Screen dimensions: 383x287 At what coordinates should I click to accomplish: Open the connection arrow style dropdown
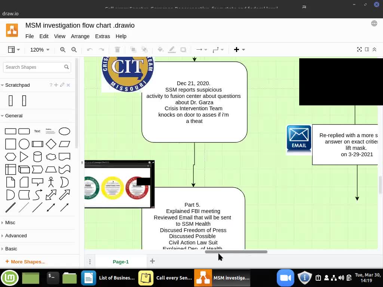[x=202, y=50]
